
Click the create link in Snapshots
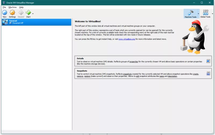(x=196, y=74)
